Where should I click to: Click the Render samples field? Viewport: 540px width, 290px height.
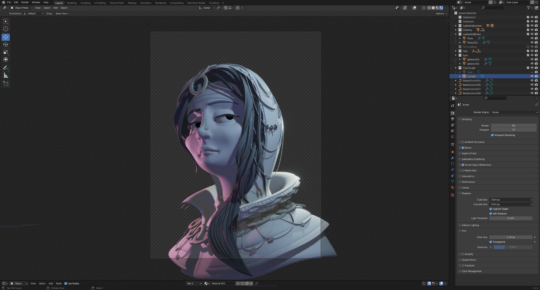(x=513, y=125)
